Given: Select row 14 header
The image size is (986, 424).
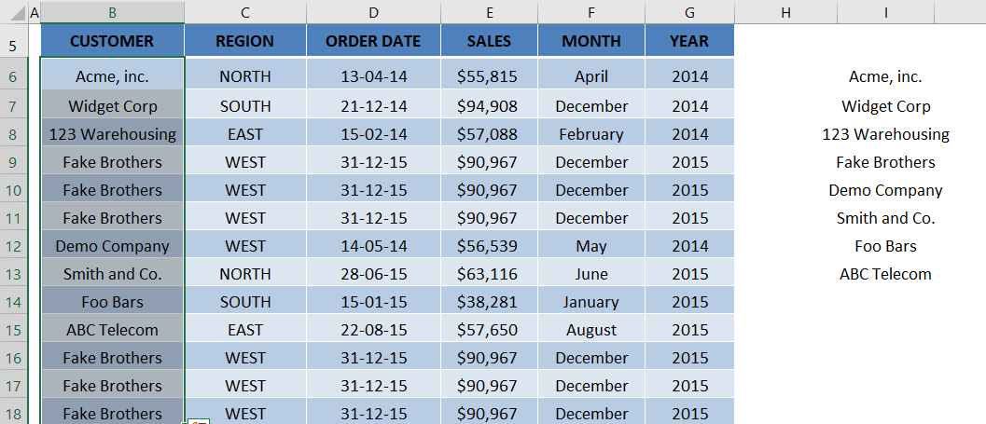Looking at the screenshot, I should (x=15, y=302).
